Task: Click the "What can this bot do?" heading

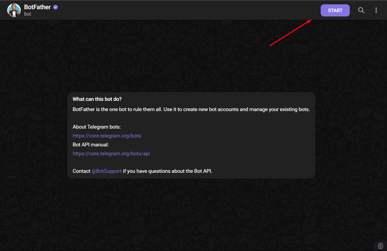Action: point(97,99)
